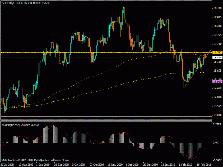Screen dimensions: 223x167
Task: Click the 23 Dec 2009 date label
Action: [x=151, y=165]
